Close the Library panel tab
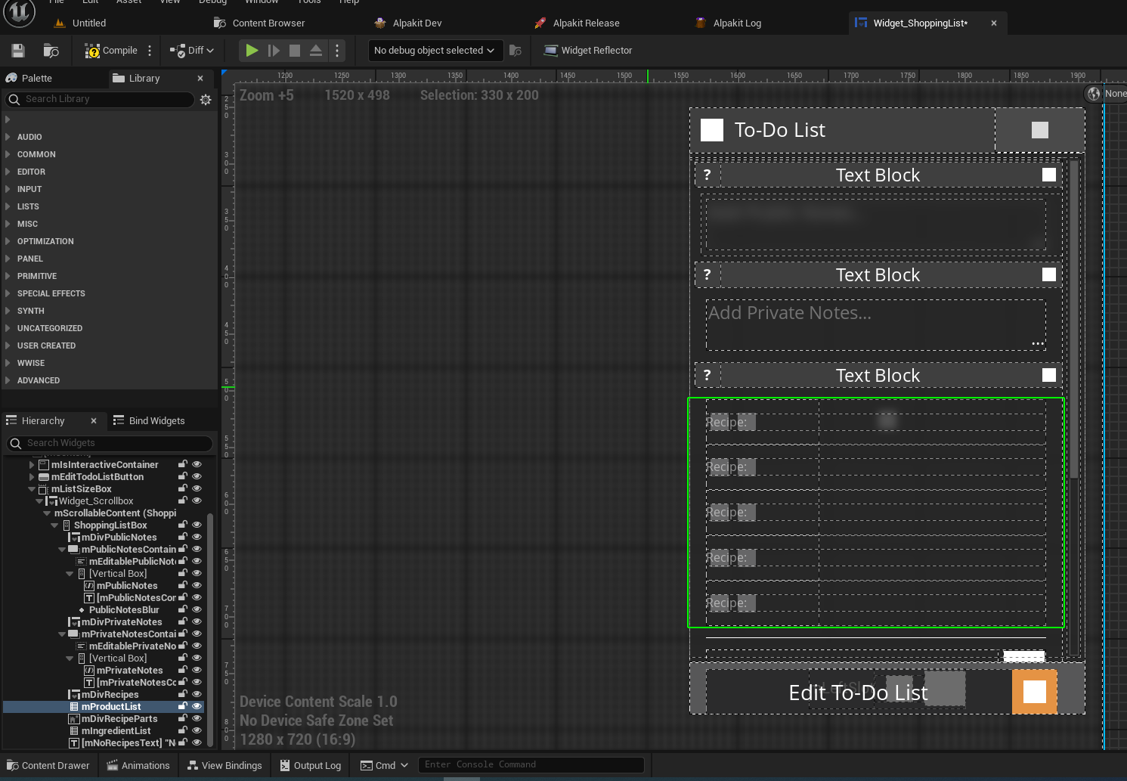 click(200, 79)
